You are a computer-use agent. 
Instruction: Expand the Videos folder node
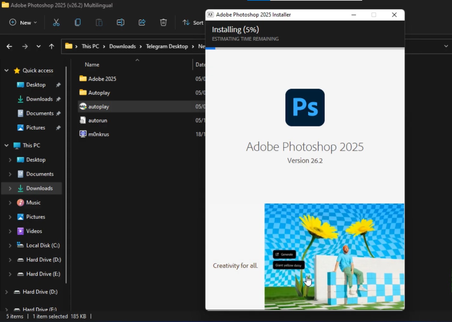10,231
